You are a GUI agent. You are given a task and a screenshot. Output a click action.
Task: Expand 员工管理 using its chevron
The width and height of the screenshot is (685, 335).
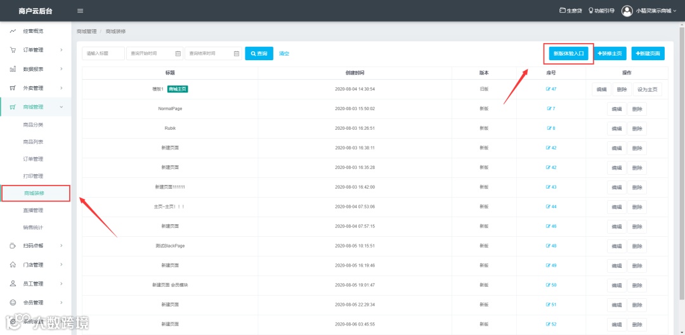point(62,284)
